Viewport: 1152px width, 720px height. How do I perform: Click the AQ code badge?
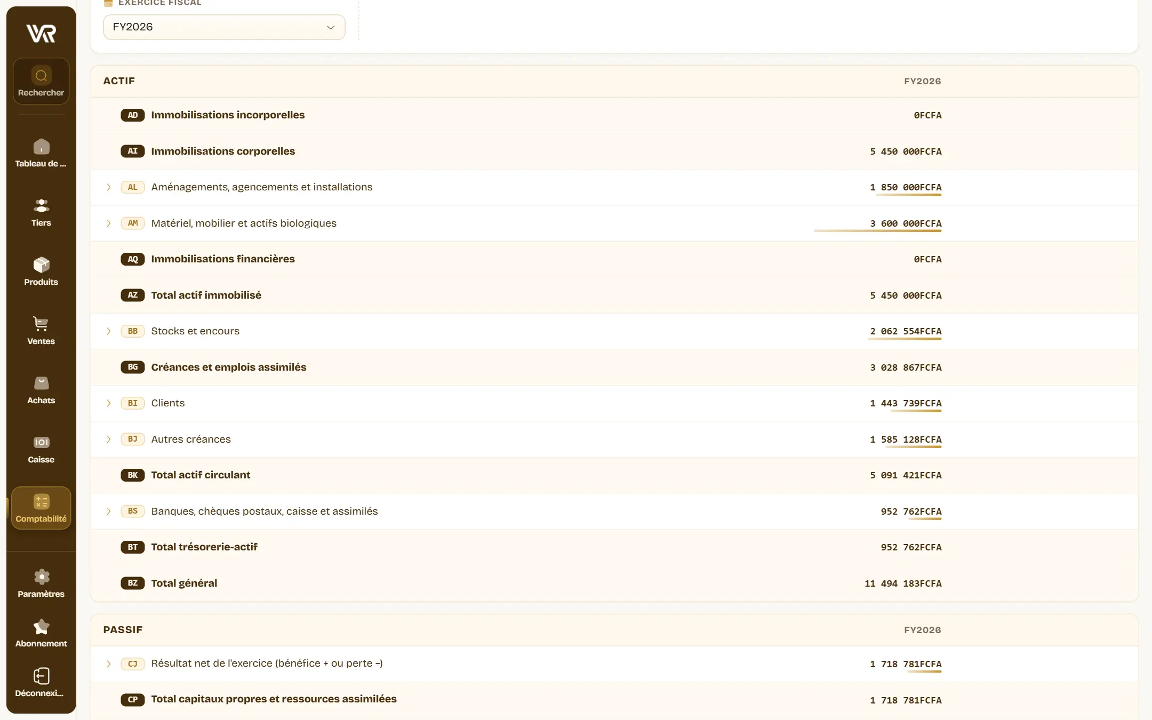pos(133,259)
